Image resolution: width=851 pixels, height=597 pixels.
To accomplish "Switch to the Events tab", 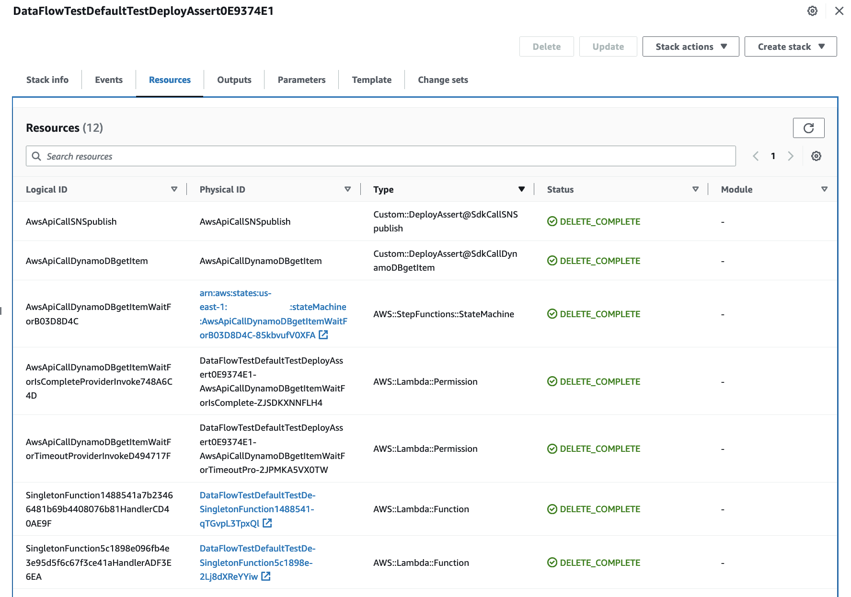I will point(108,80).
